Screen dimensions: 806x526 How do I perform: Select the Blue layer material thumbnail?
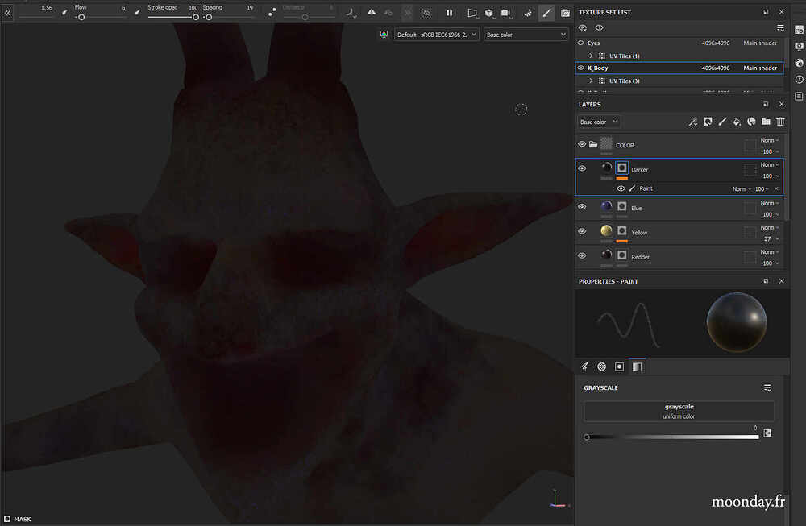pyautogui.click(x=607, y=206)
